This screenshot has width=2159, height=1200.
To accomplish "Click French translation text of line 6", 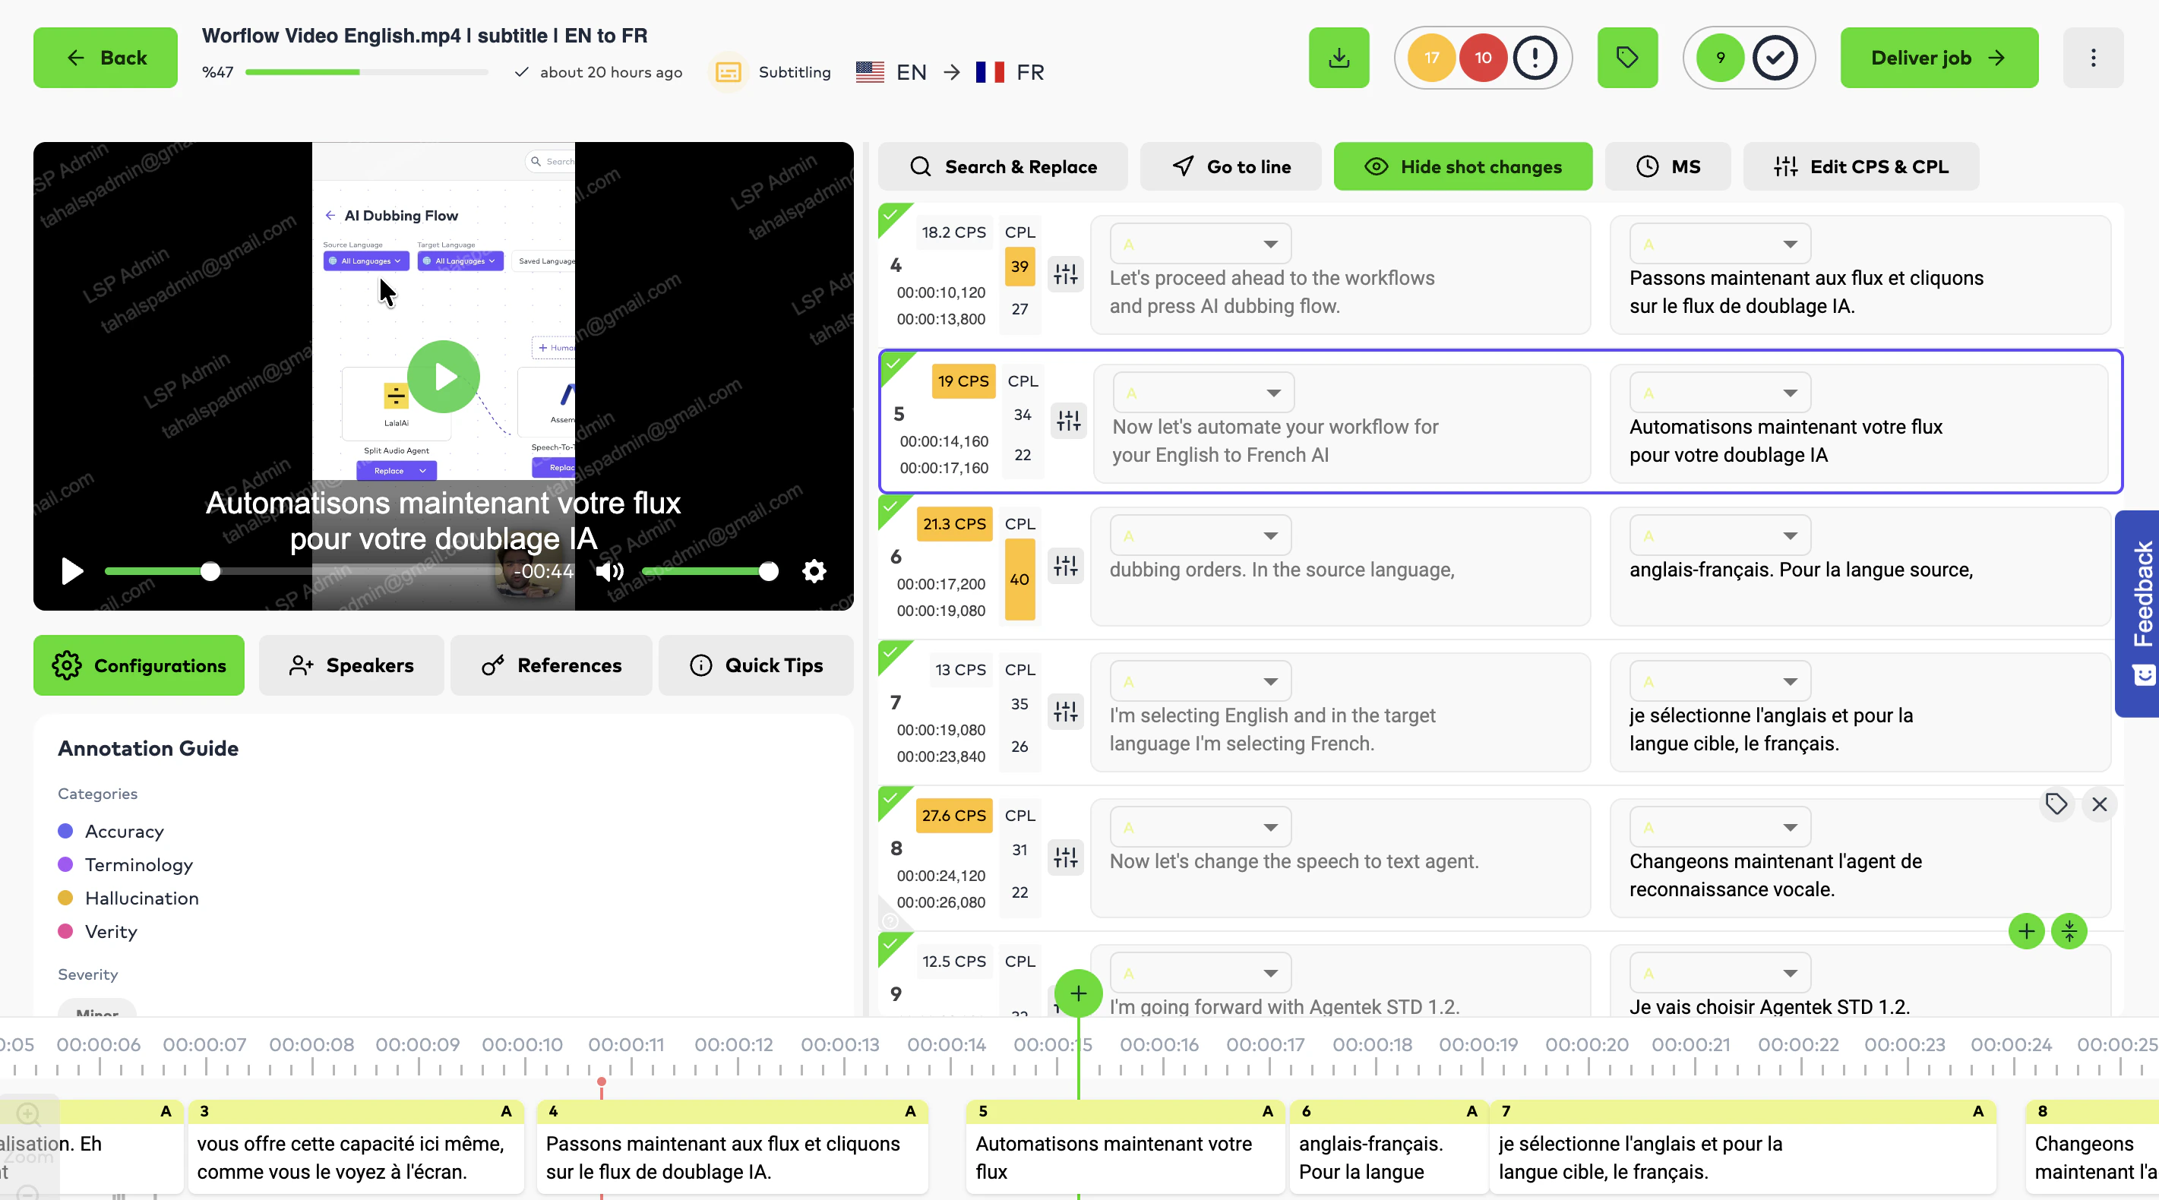I will [1800, 570].
